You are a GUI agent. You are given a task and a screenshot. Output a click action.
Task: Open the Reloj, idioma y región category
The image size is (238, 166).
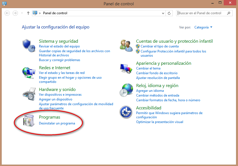click(157, 86)
